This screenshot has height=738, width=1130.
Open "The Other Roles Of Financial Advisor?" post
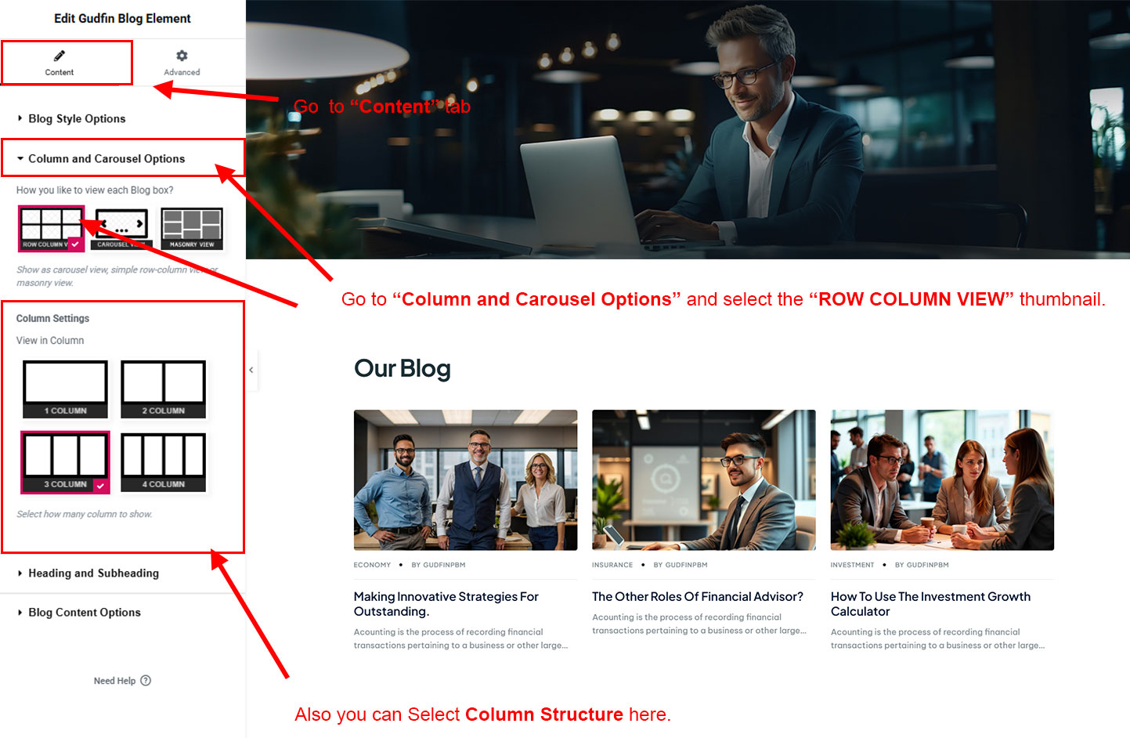pos(697,597)
